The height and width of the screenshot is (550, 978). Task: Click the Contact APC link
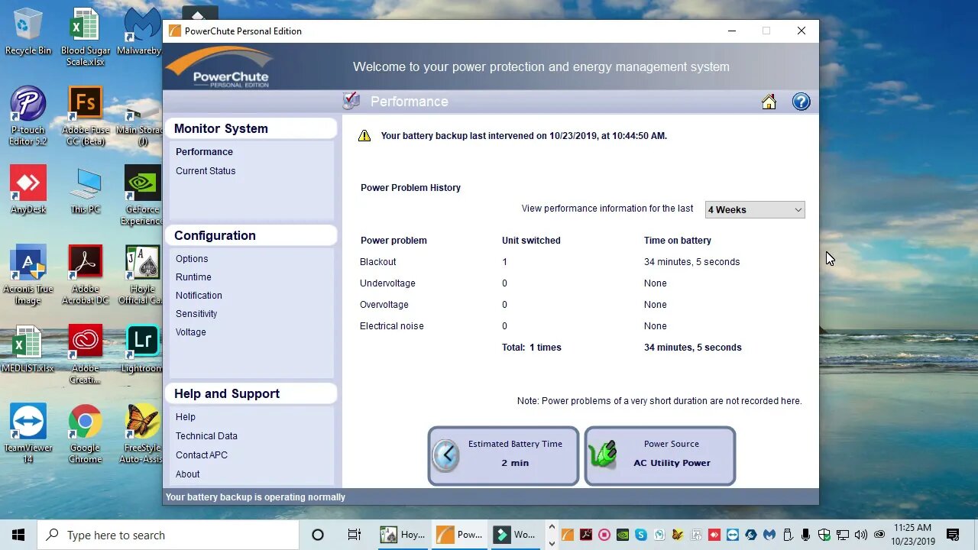coord(202,455)
